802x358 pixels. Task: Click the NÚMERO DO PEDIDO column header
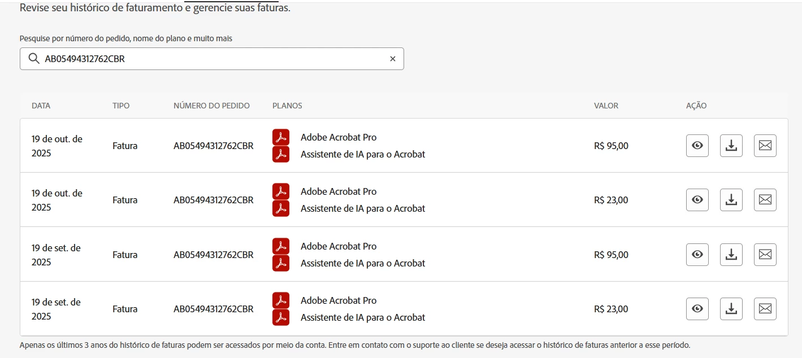pos(211,106)
